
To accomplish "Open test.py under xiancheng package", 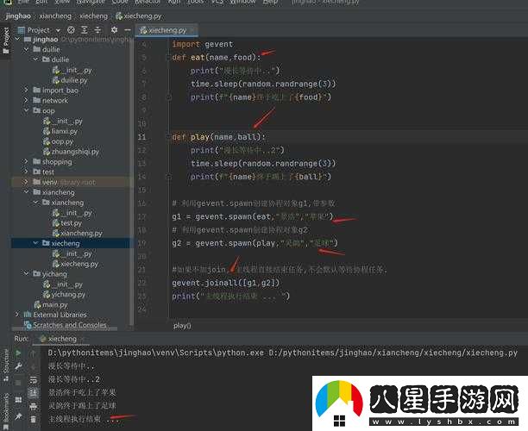I will (67, 223).
